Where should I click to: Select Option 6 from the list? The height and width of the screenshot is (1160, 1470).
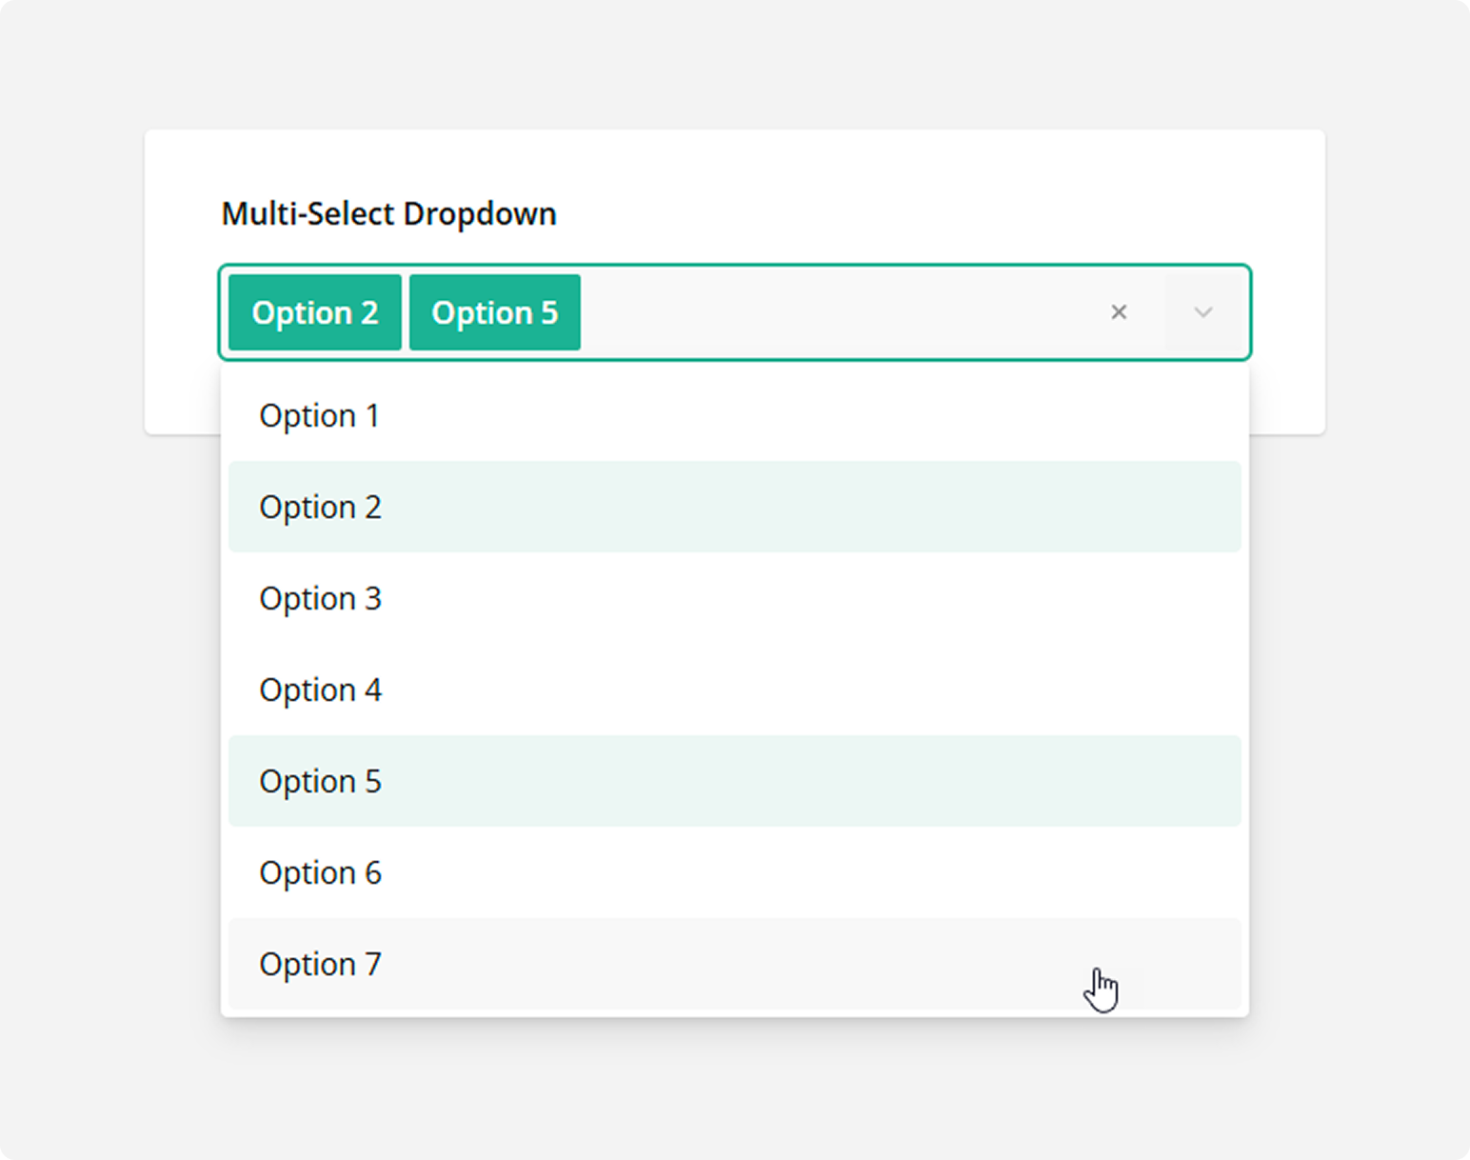(320, 872)
